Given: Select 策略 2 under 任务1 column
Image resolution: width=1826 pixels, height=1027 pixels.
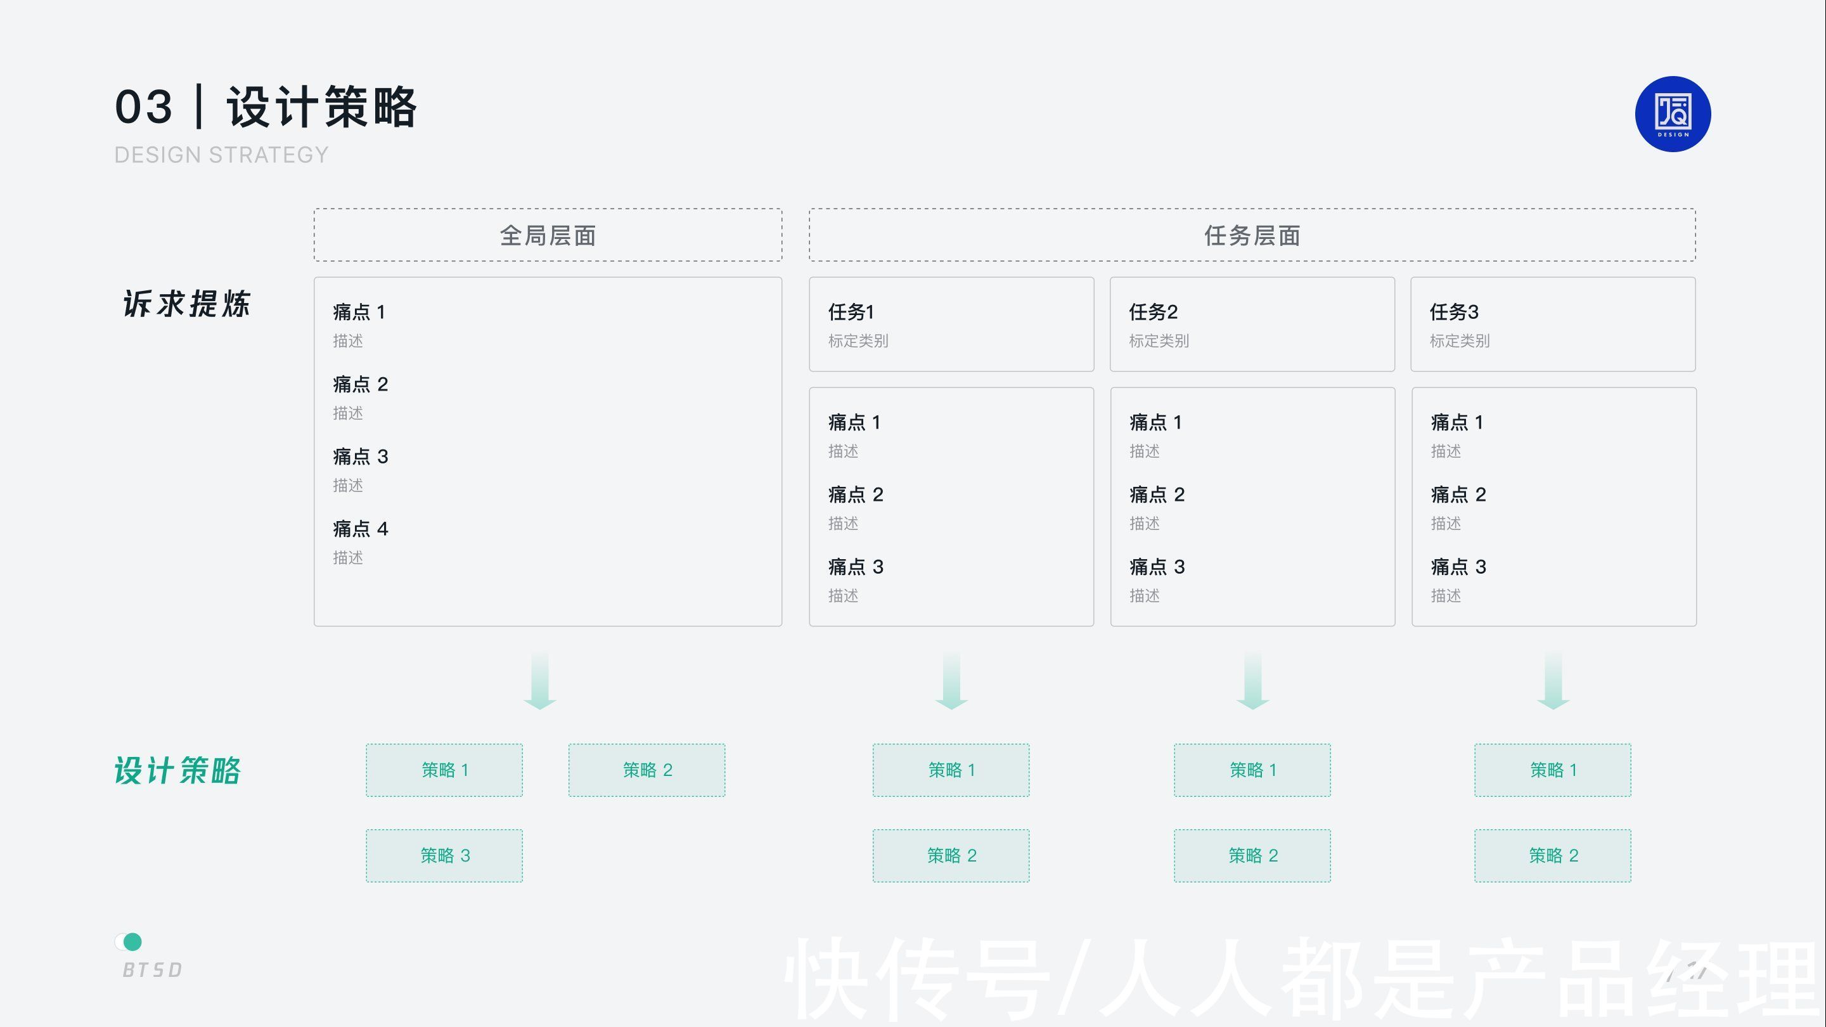Looking at the screenshot, I should (x=951, y=855).
